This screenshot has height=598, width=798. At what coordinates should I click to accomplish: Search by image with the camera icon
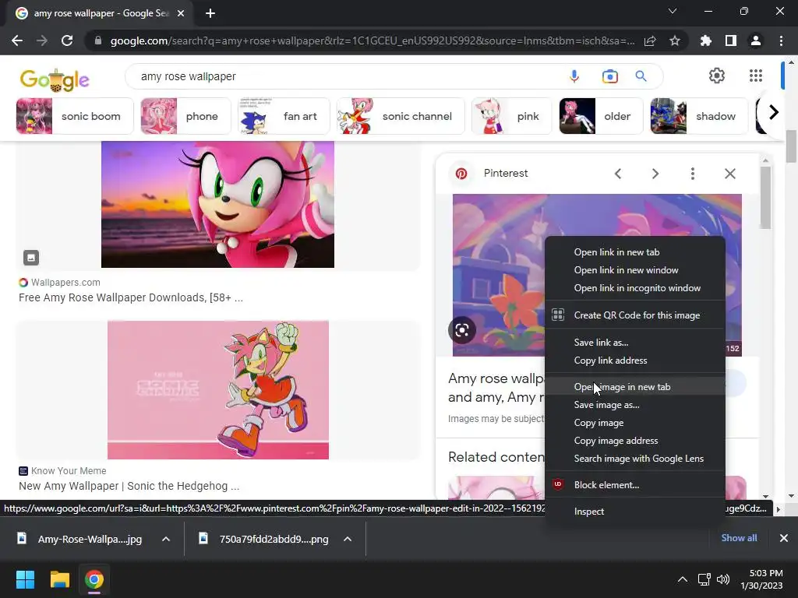pos(609,76)
